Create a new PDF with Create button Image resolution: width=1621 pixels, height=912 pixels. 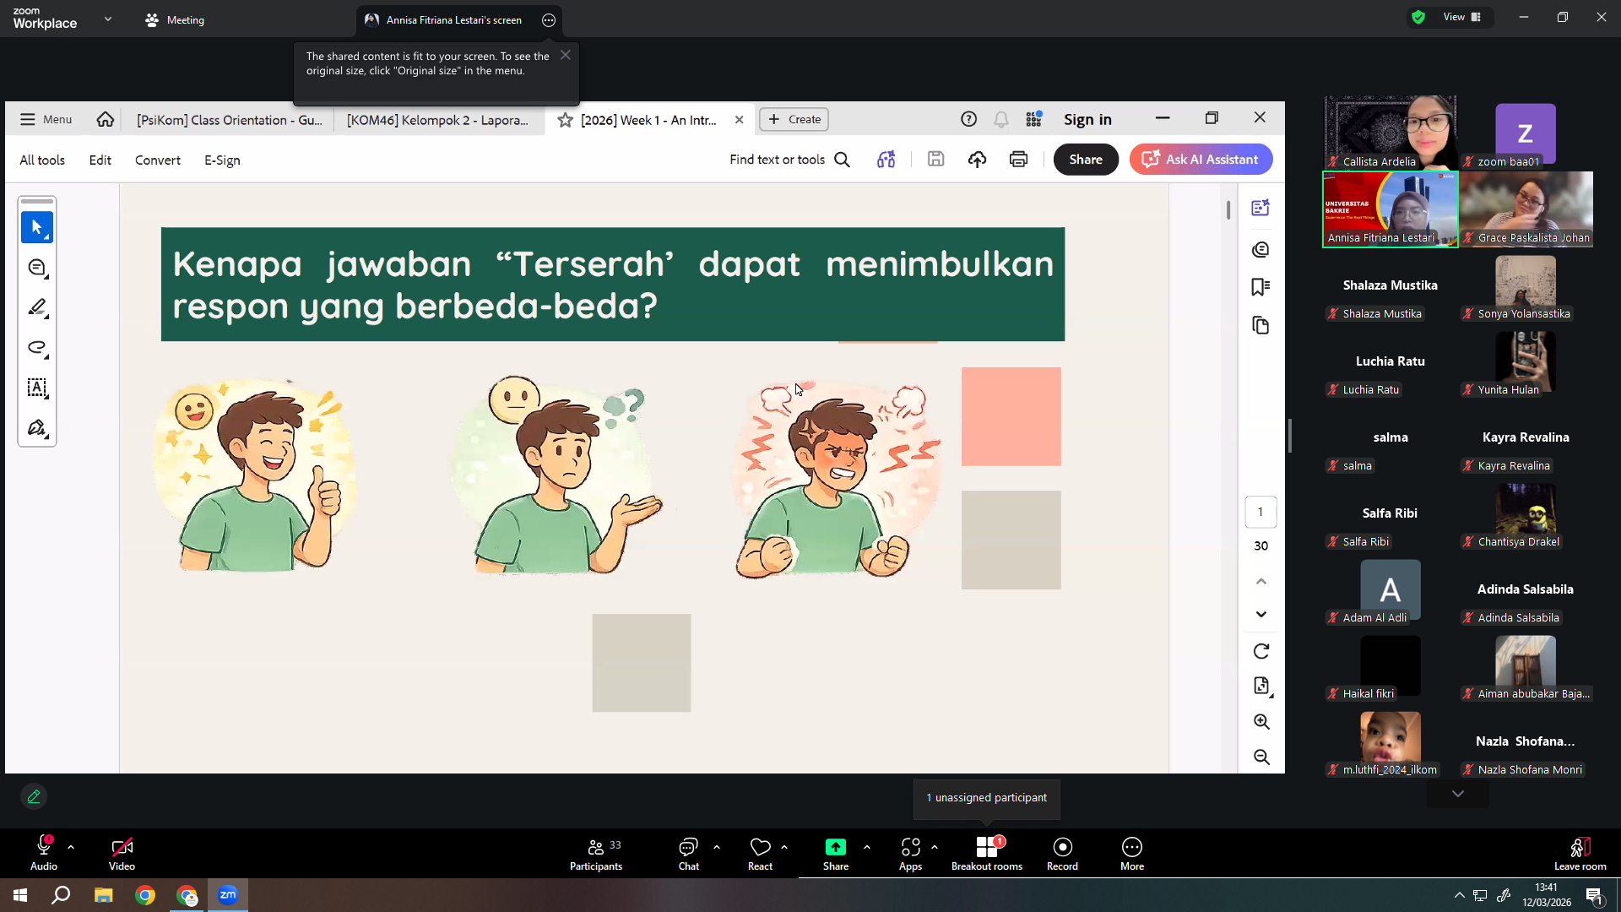point(794,119)
